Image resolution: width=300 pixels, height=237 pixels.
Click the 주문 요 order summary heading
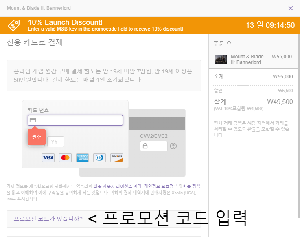(x=222, y=43)
